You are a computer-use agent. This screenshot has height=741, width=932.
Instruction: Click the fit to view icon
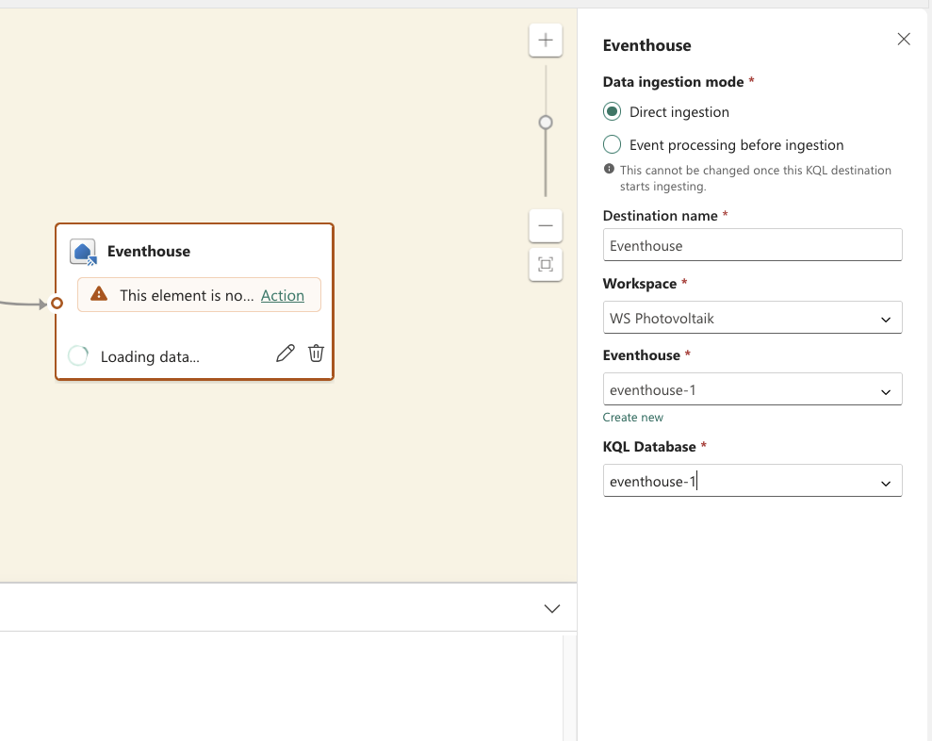tap(546, 265)
